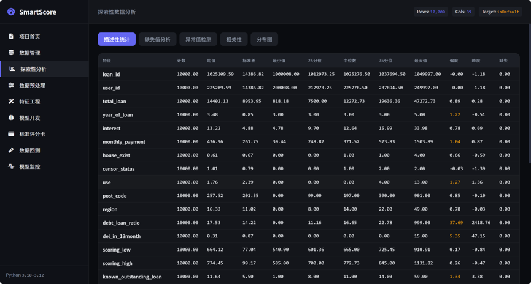Click the Python 3.10-3.12 footer text

click(x=25, y=275)
